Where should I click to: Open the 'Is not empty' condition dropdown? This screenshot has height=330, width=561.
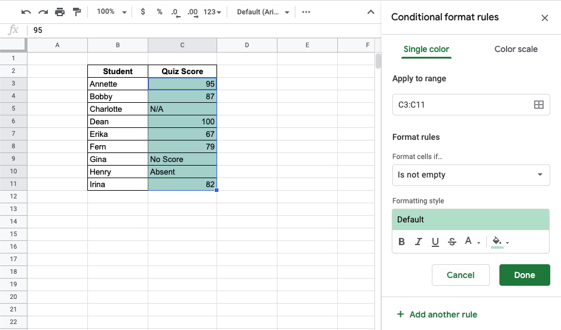471,175
